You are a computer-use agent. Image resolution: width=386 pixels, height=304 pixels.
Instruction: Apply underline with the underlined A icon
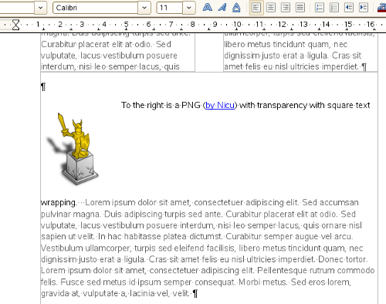point(236,8)
